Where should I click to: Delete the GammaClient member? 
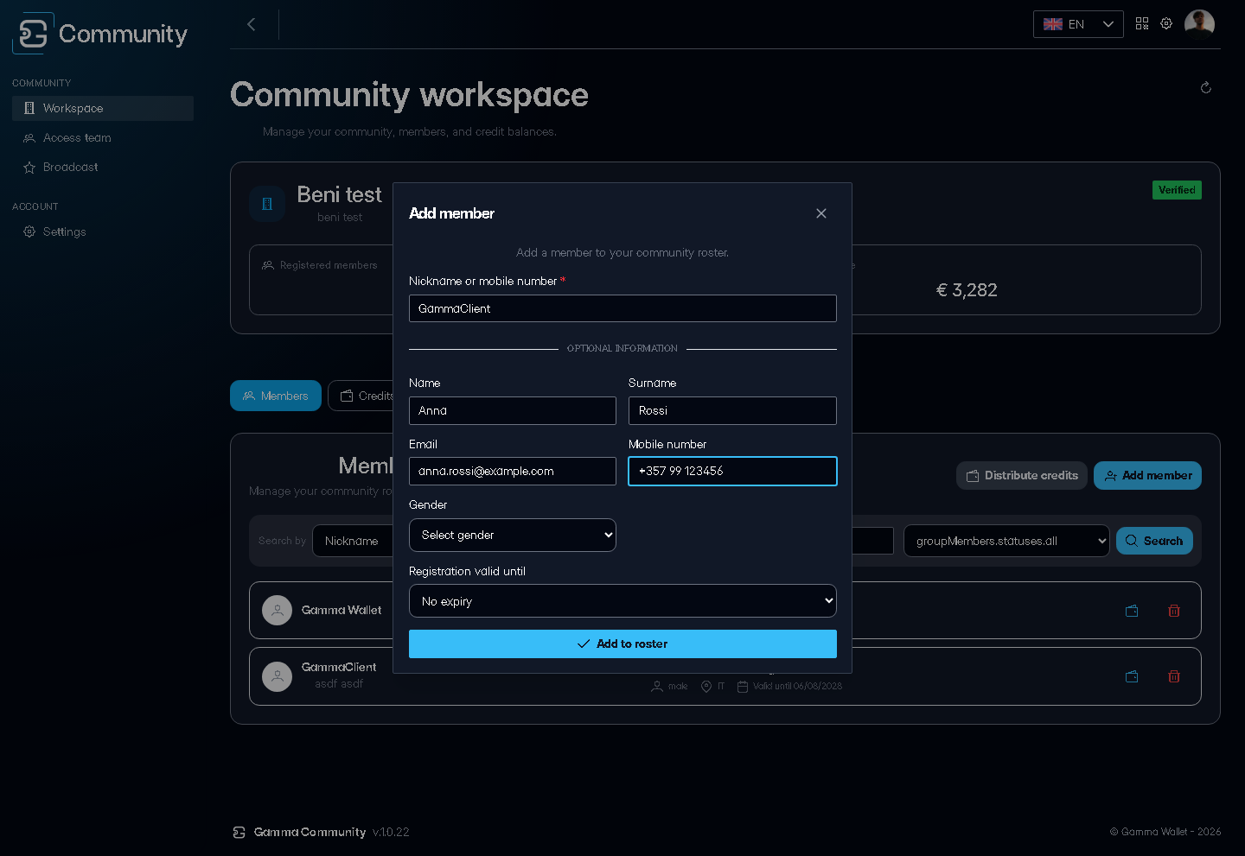point(1174,676)
